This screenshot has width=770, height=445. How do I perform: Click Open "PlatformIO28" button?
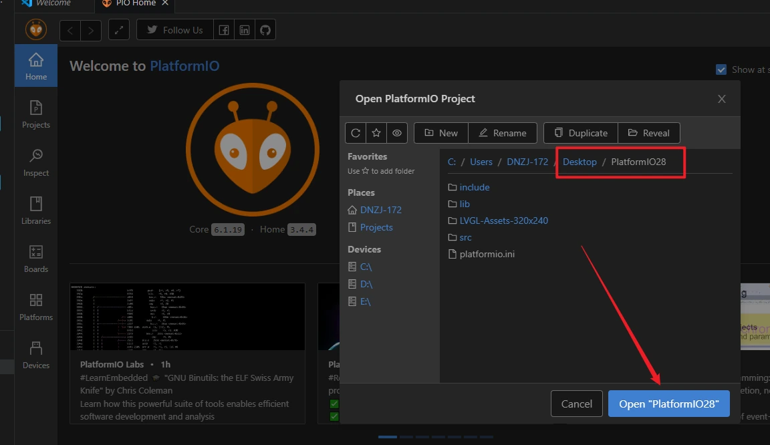(669, 404)
